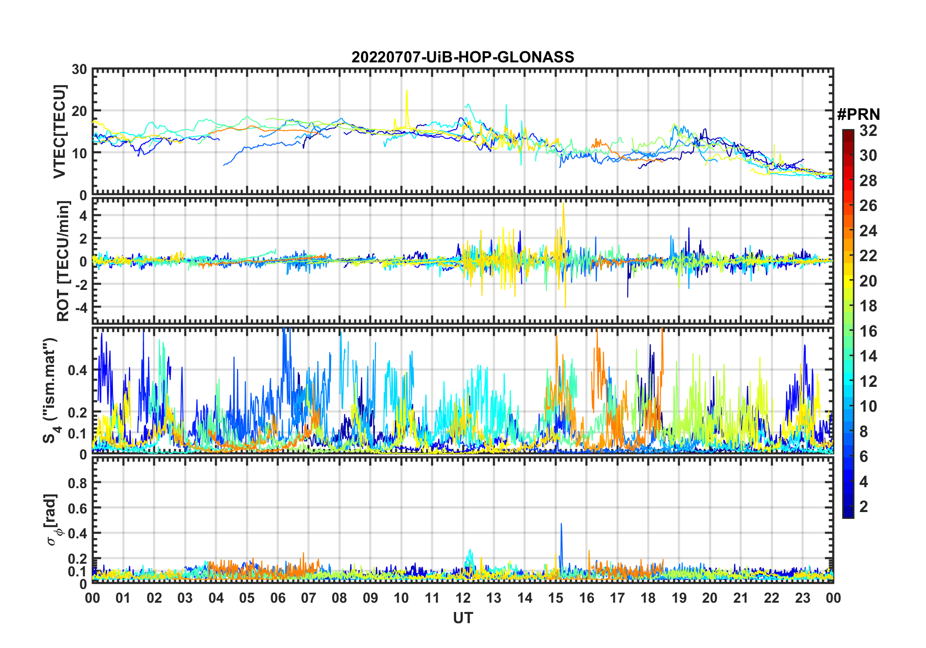Image resolution: width=926 pixels, height=648 pixels.
Task: Click colorbar tick label 32
Action: click(868, 131)
